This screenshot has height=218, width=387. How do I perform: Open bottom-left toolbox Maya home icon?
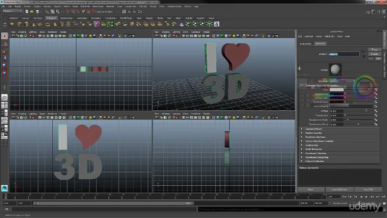pyautogui.click(x=4, y=188)
